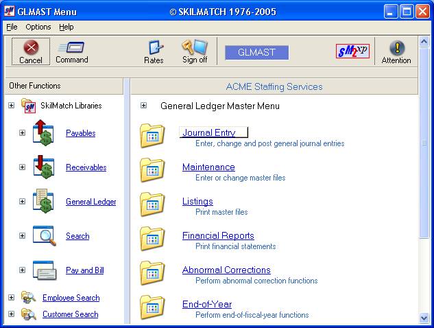434x328 pixels.
Task: Click the SkilMatch title bar app icon
Action: pyautogui.click(x=9, y=11)
